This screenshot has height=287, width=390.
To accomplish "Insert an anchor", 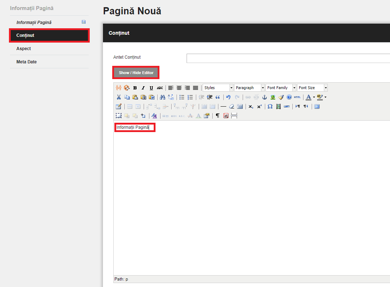I will (x=265, y=97).
